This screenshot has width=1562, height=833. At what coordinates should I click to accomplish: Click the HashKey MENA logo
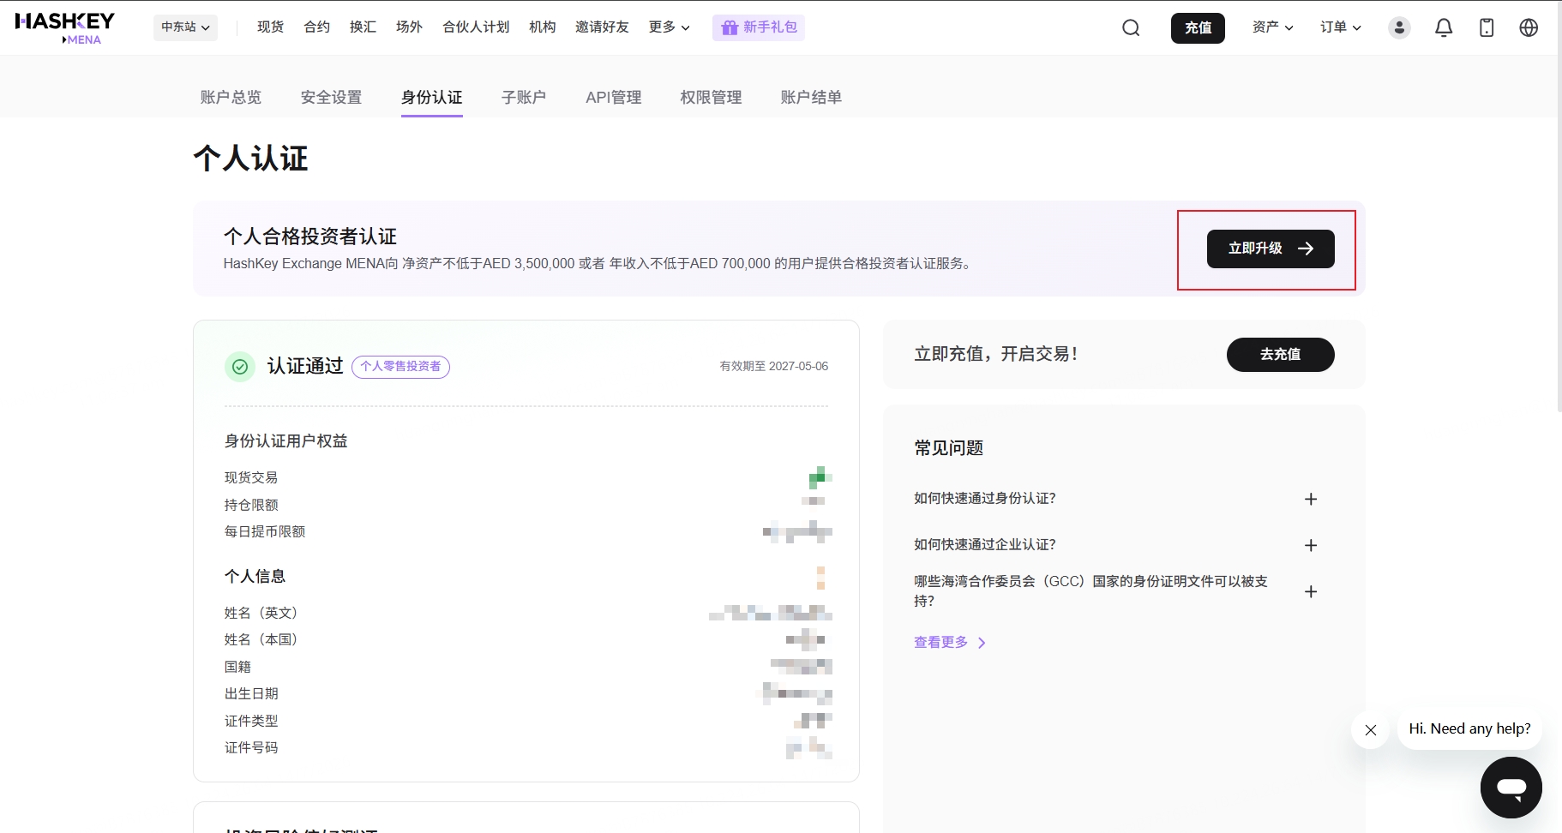(65, 27)
